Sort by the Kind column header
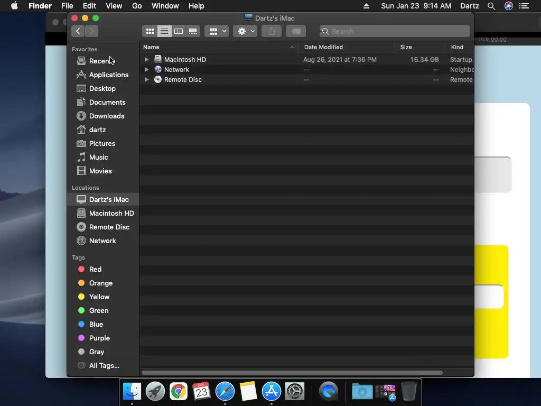Screen dimensions: 541x406 click(459, 47)
